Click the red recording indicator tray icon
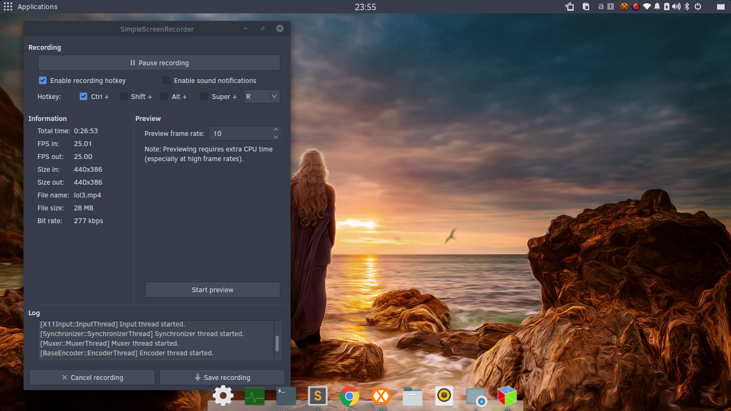 (x=636, y=6)
